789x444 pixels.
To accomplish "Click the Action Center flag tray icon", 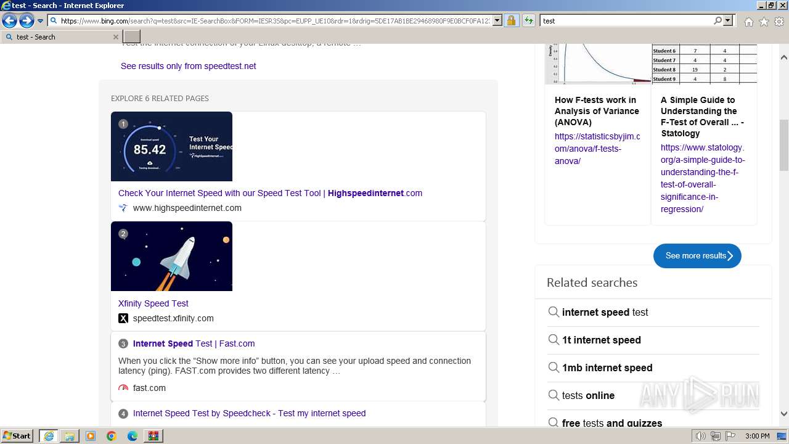I will pyautogui.click(x=730, y=436).
